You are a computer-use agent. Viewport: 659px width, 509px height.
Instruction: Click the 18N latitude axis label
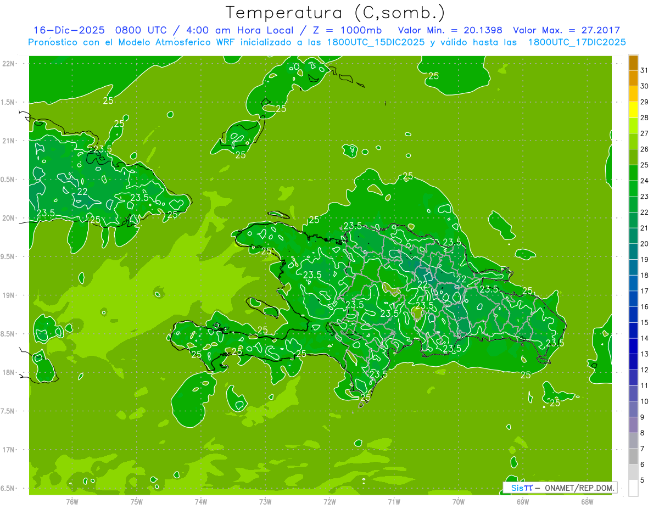[8, 372]
